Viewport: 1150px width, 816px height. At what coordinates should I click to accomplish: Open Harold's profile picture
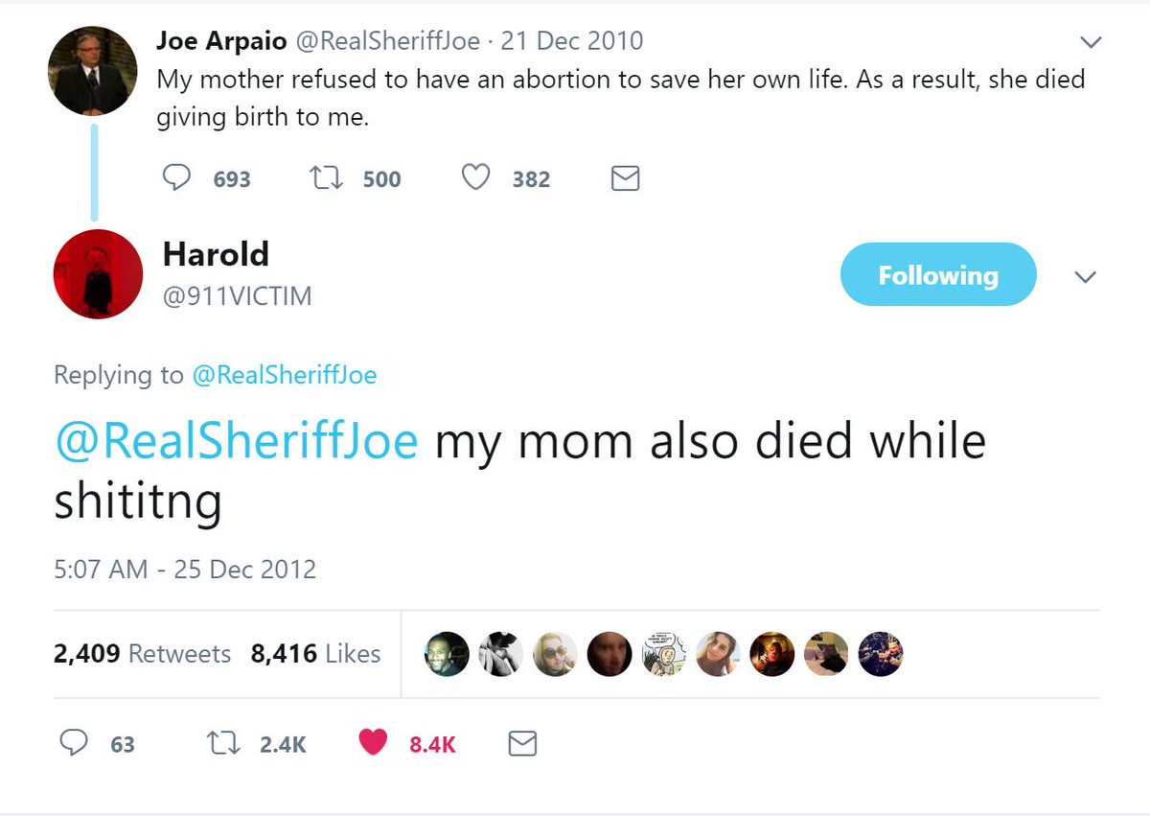click(98, 274)
